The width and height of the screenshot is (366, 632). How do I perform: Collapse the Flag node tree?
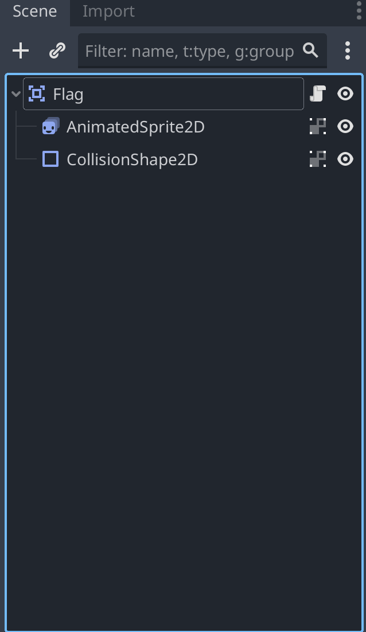click(x=16, y=94)
